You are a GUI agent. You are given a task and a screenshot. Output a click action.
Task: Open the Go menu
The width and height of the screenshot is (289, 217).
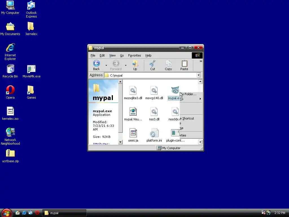(122, 55)
